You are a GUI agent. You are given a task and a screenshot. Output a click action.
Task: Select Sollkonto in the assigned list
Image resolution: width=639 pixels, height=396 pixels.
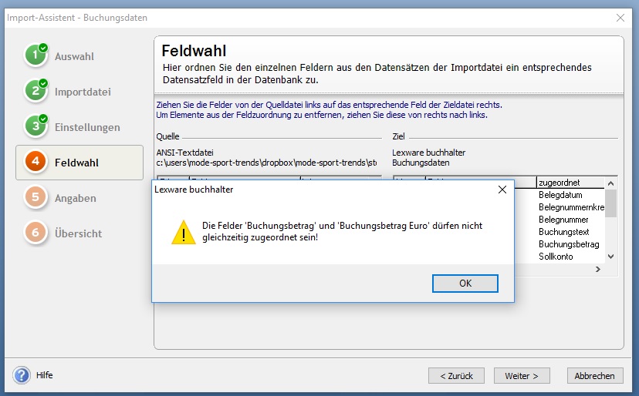pos(556,257)
